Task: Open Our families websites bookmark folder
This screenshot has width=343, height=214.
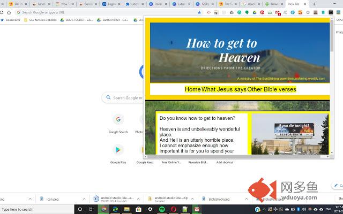Action: 40,20
